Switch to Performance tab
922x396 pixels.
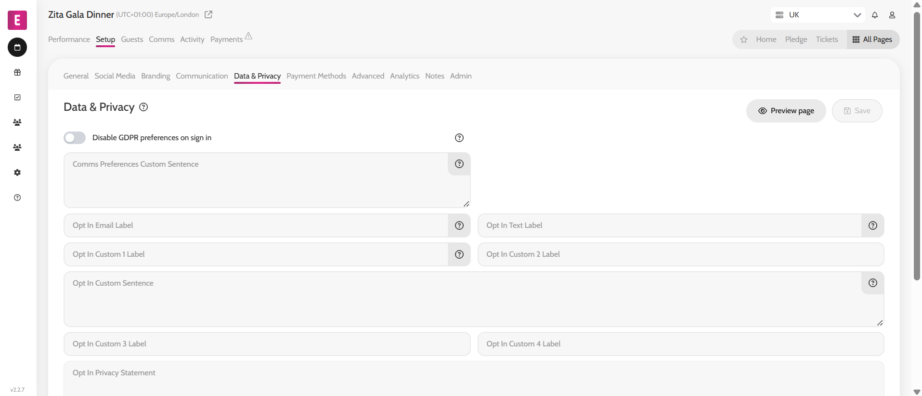(69, 40)
